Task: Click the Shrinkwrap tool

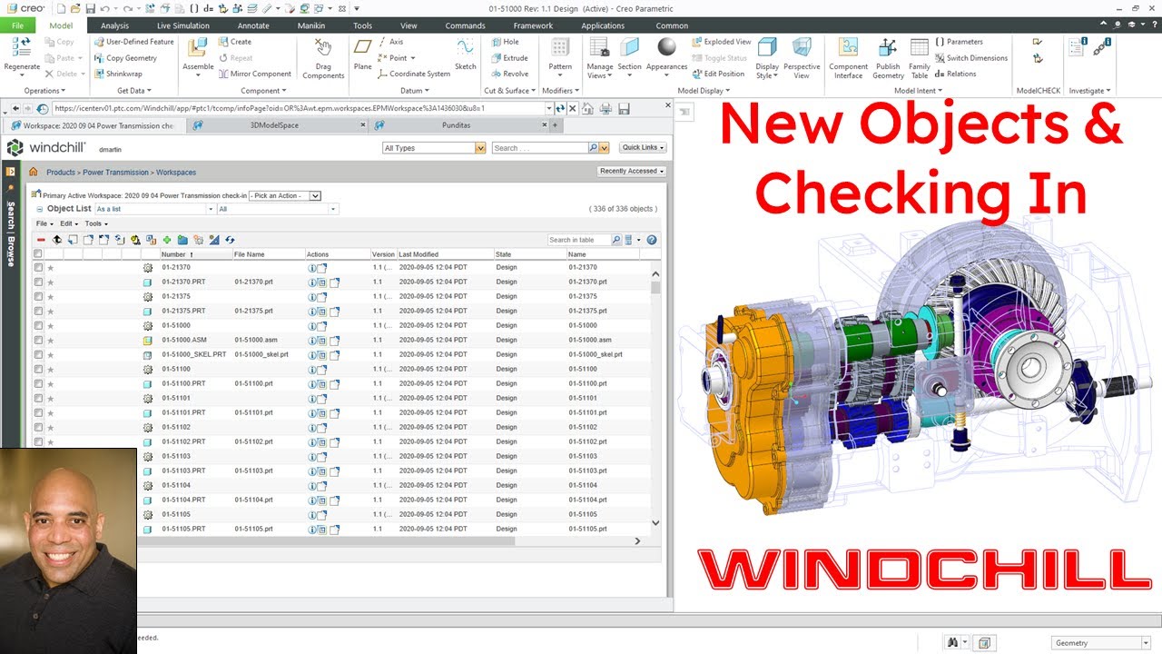Action: [118, 74]
